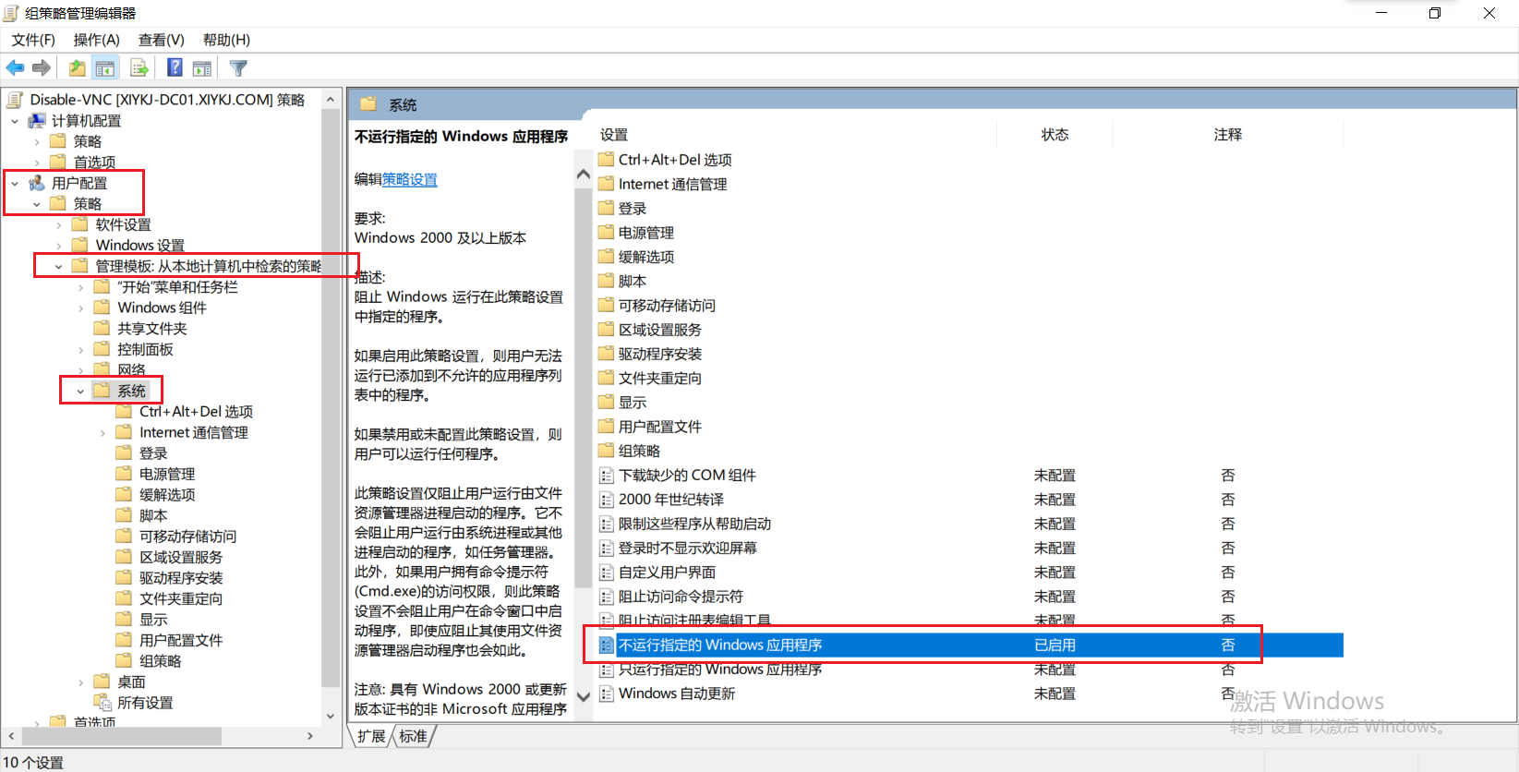This screenshot has width=1519, height=772.
Task: Expand the 桌面 tree node
Action: pos(81,682)
